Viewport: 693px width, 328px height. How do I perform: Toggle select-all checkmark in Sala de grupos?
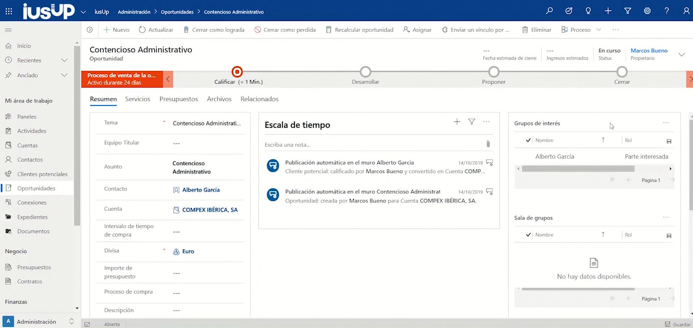(528, 235)
